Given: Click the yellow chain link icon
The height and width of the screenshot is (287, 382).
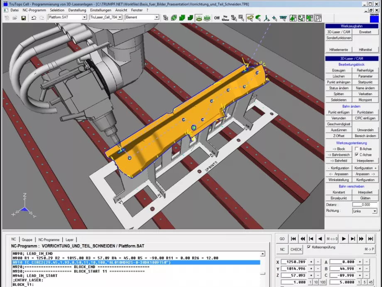Looking at the screenshot, I should [x=250, y=18].
